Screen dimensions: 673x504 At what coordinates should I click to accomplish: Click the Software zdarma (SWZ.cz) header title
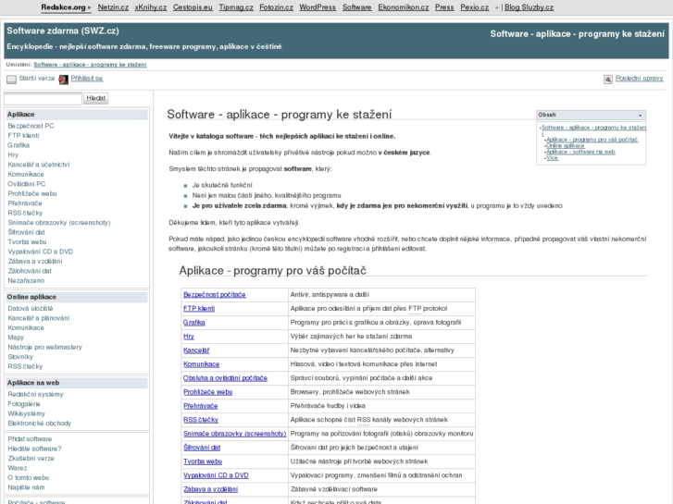(x=63, y=31)
